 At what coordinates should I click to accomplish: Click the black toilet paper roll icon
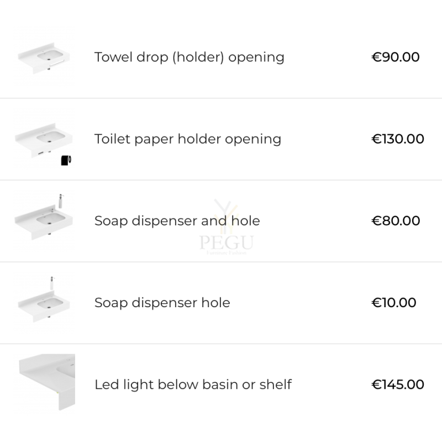coord(66,160)
